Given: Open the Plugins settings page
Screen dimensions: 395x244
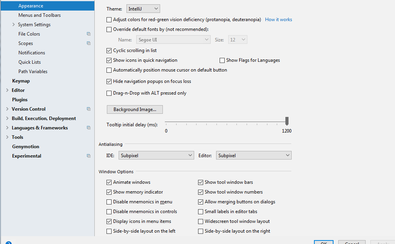Looking at the screenshot, I should pos(20,100).
